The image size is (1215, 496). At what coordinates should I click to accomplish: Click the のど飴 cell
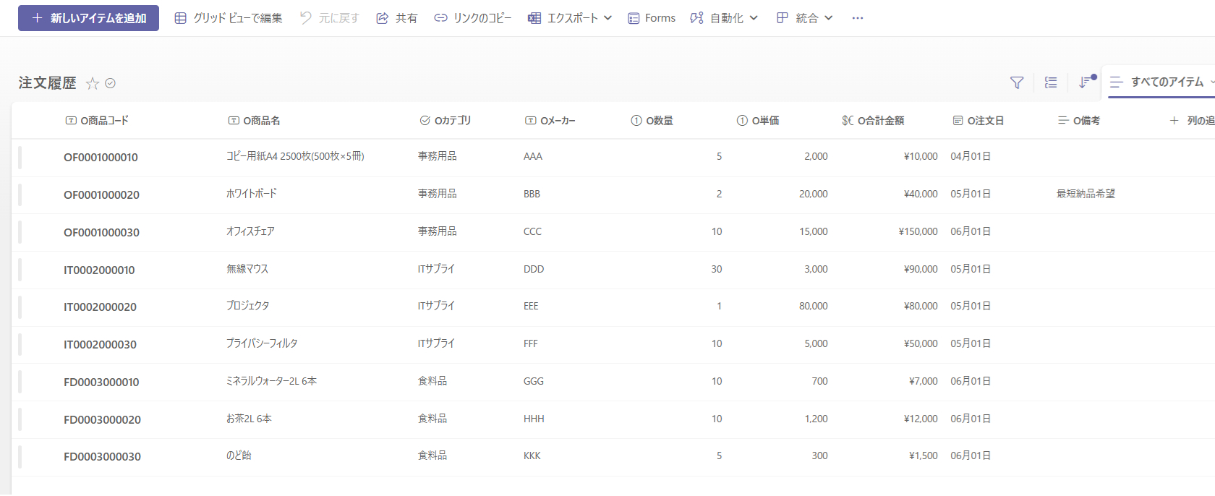[239, 456]
